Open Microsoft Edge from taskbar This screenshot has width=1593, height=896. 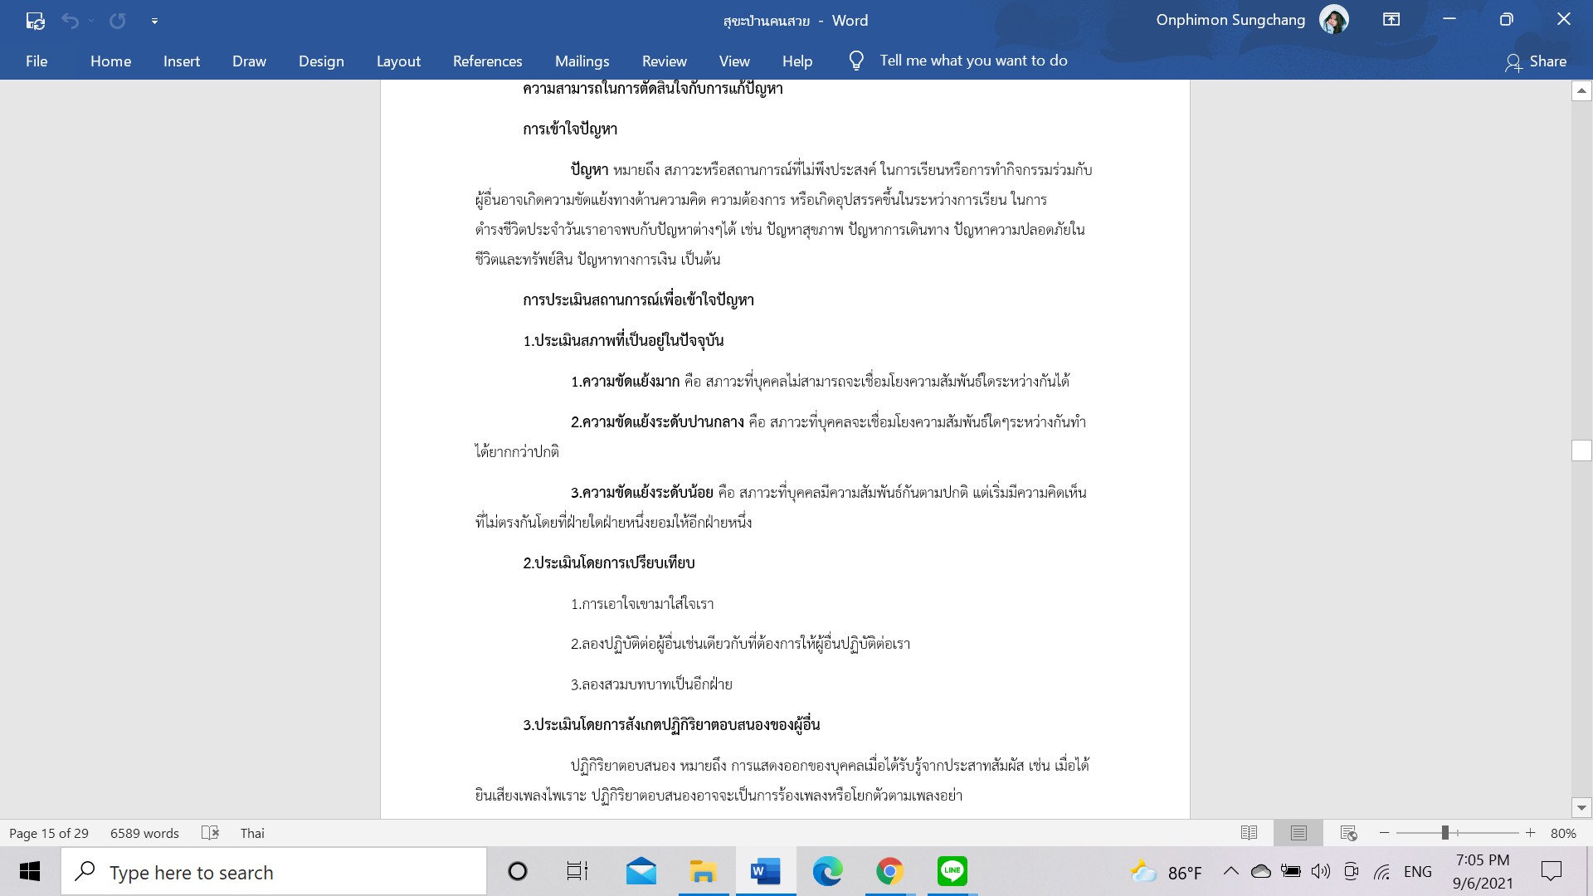pos(827,872)
